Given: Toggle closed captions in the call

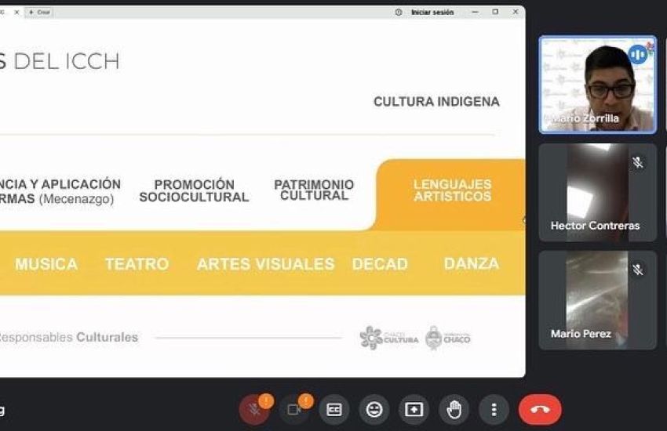Looking at the screenshot, I should pos(334,410).
